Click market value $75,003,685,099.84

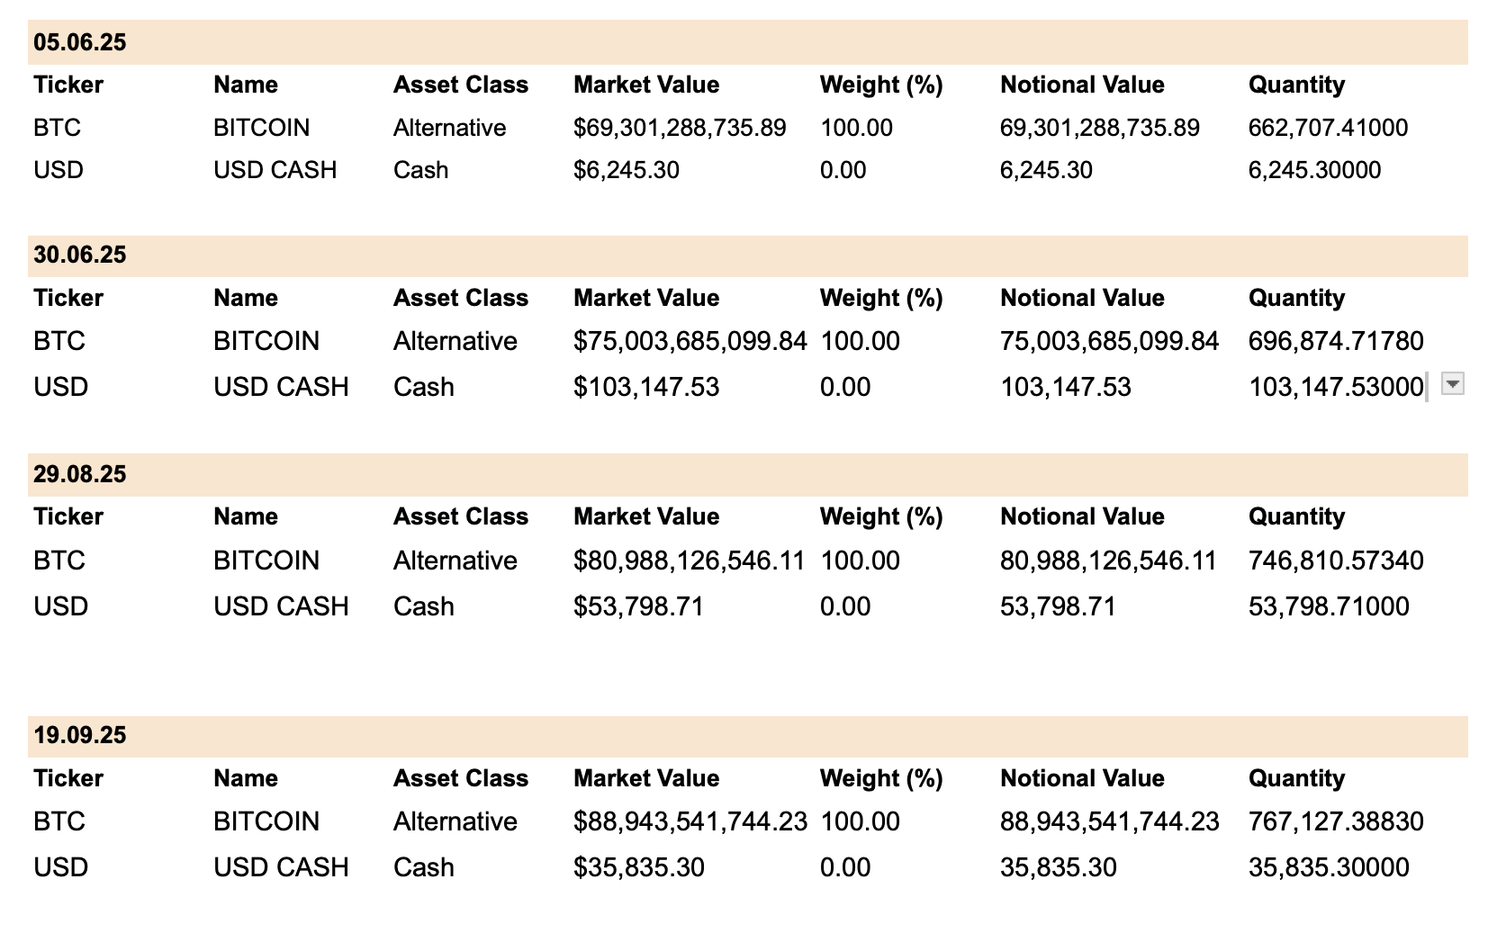690,341
